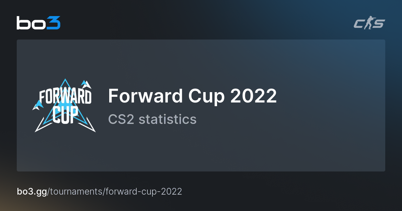Click the tournaments segment of the URL
Image resolution: width=402 pixels, height=211 pixels.
(77, 192)
